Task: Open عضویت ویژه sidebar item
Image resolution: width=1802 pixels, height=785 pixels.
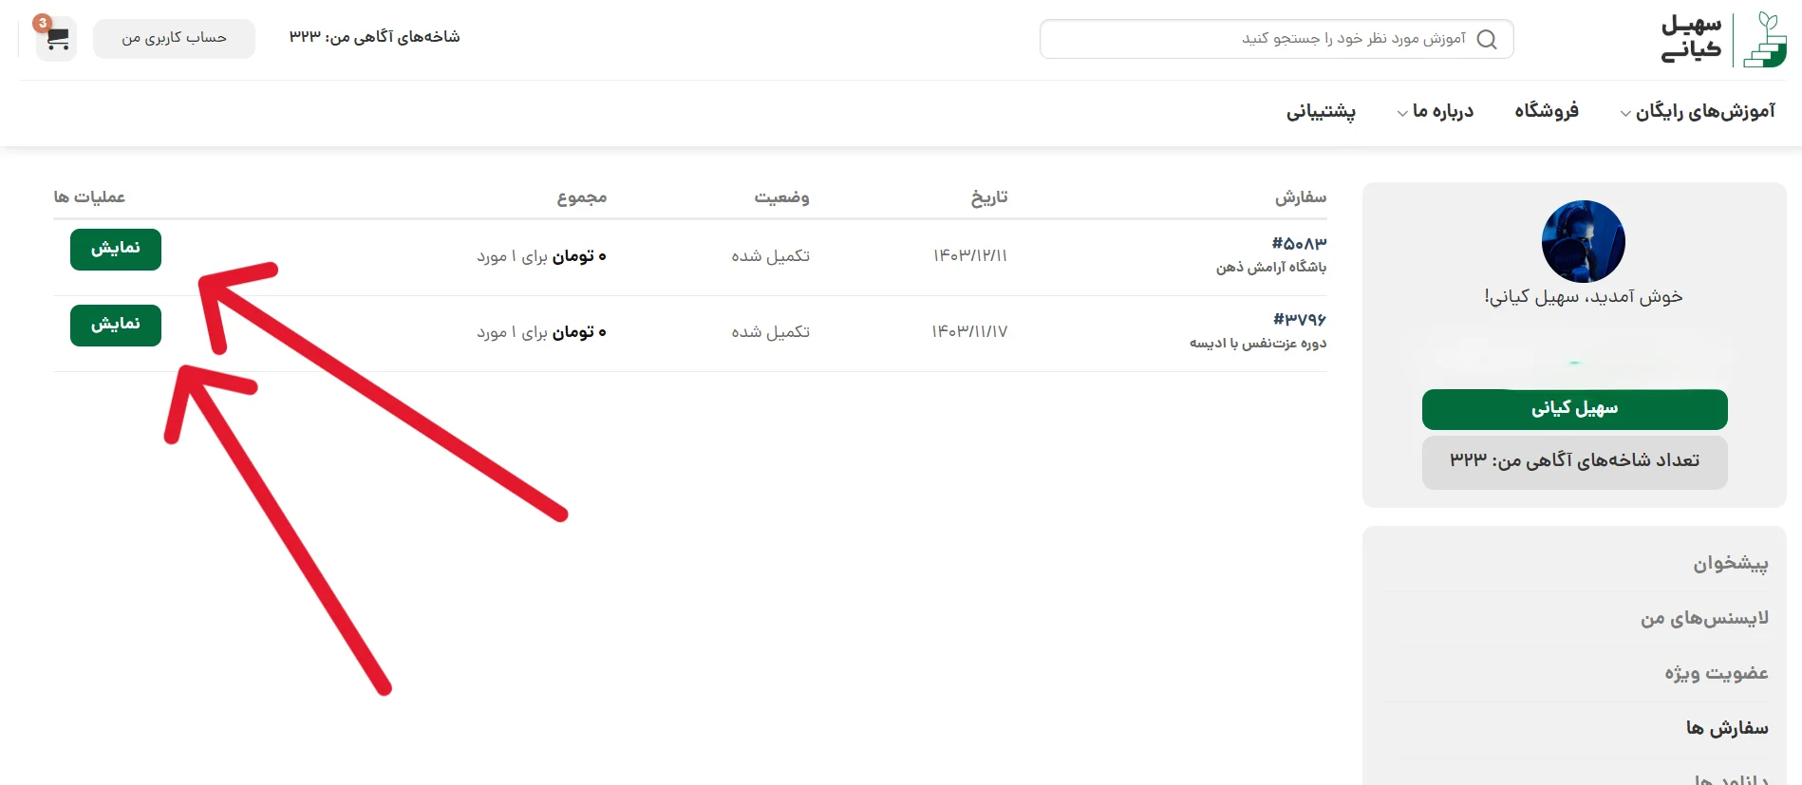Action: click(x=1716, y=673)
